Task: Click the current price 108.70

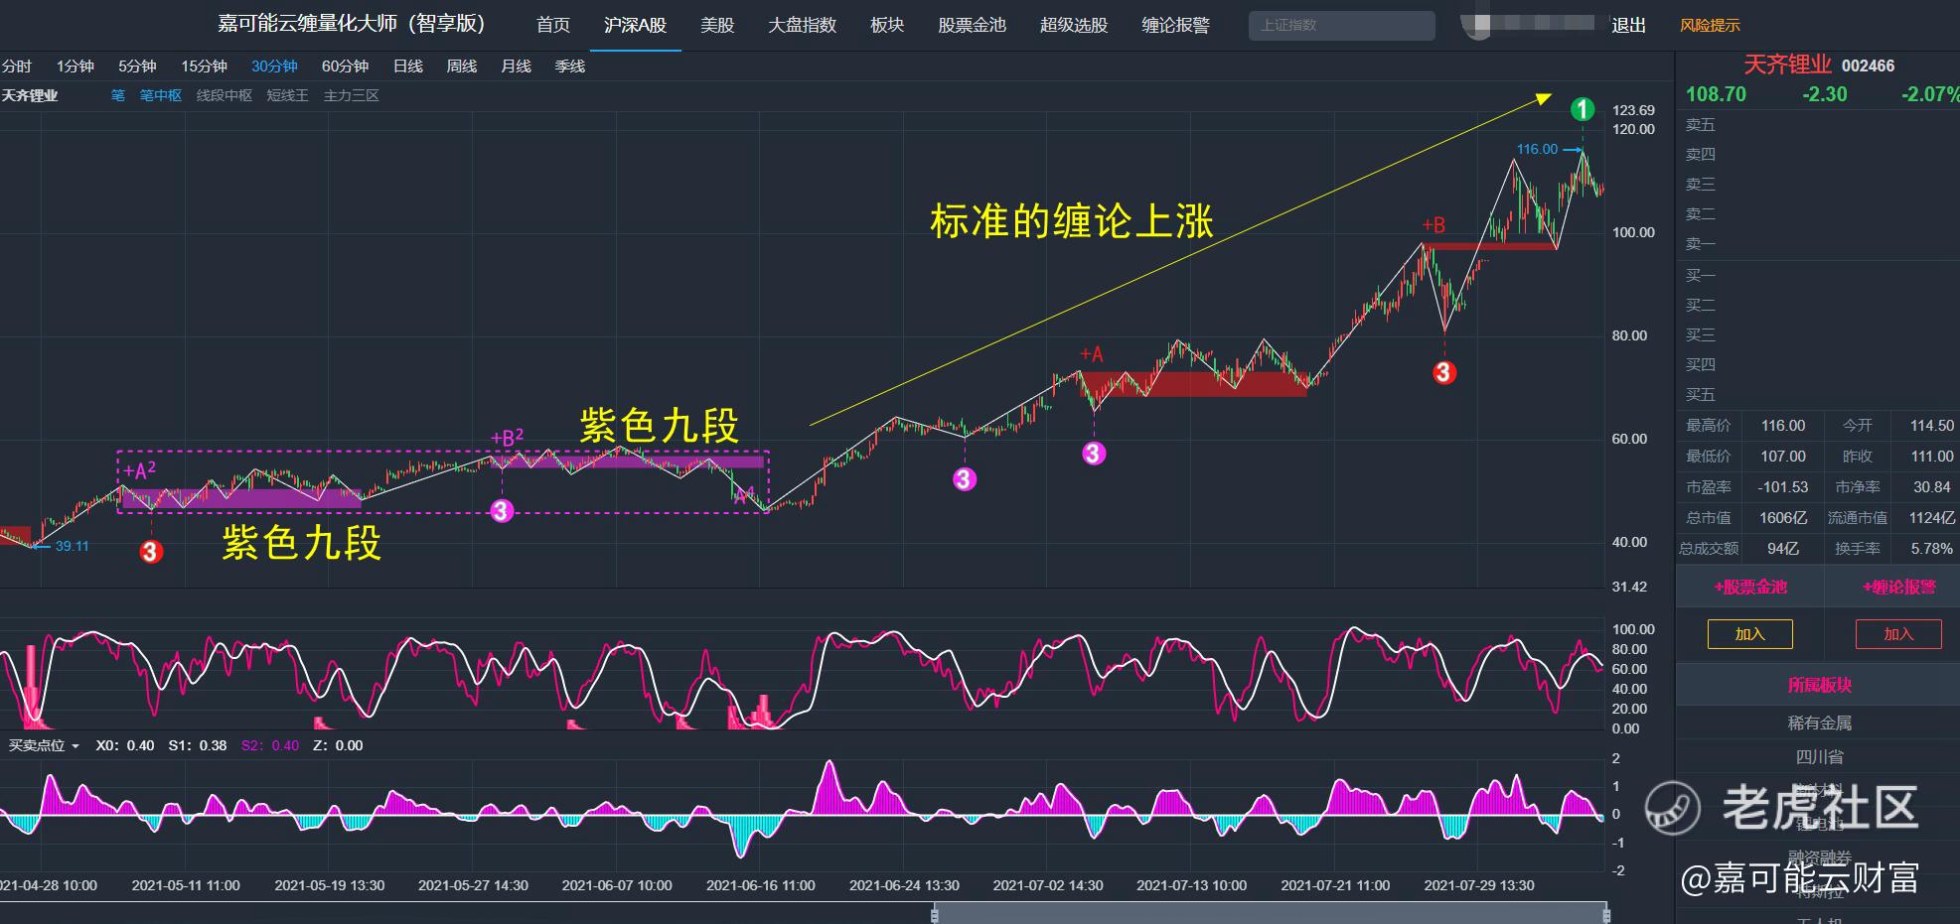Action: click(1716, 94)
